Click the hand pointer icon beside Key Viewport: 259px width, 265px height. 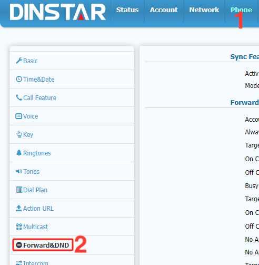(x=19, y=134)
